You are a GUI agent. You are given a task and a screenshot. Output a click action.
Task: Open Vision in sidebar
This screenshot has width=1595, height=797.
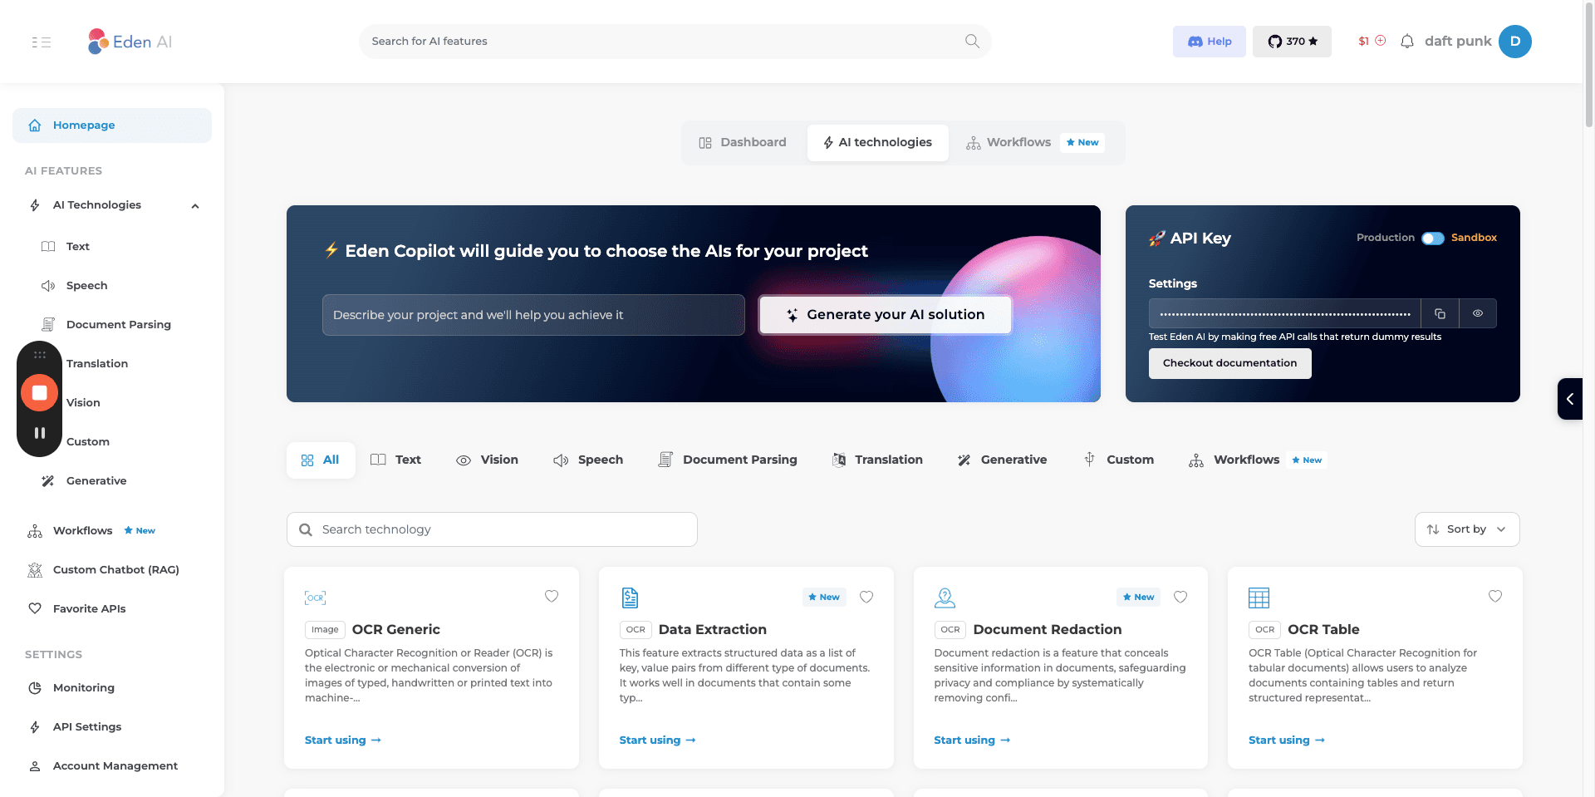[83, 403]
